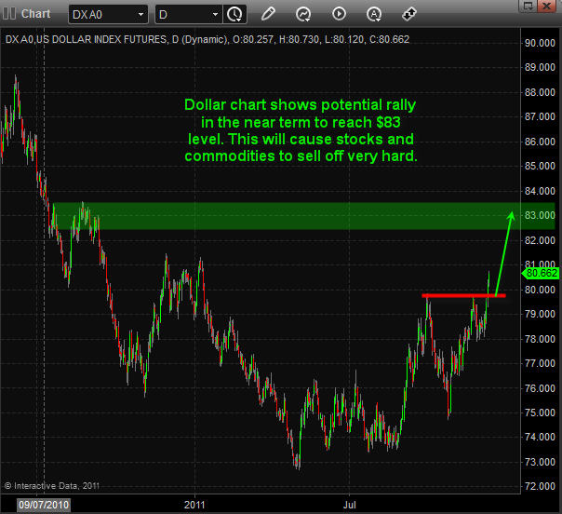
Task: Click the chart header O/H/L/C info line
Action: pos(207,39)
